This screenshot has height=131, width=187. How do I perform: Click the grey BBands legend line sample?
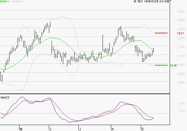[x=23, y=2]
